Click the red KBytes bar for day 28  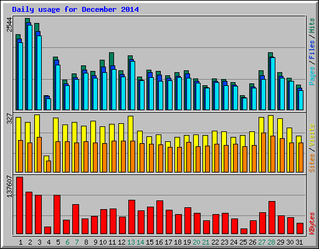click(x=272, y=217)
